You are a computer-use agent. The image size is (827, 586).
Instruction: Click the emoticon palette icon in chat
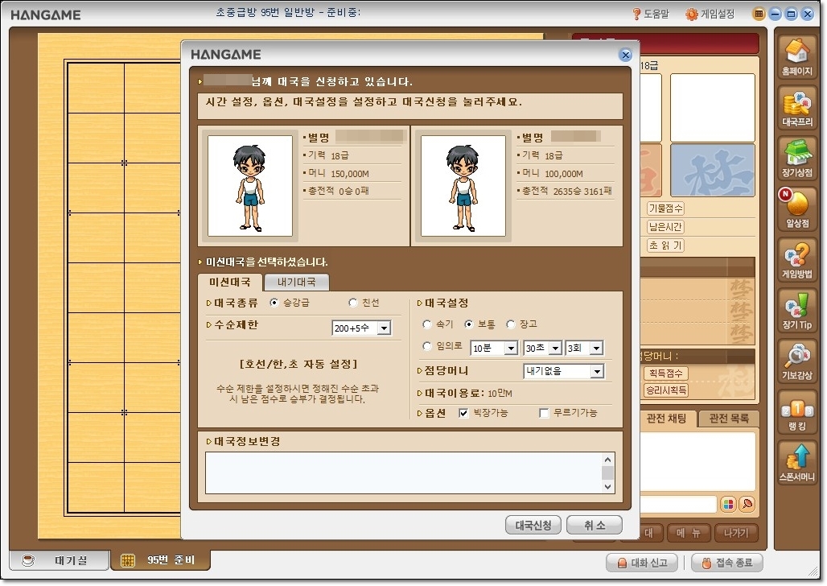(x=728, y=504)
